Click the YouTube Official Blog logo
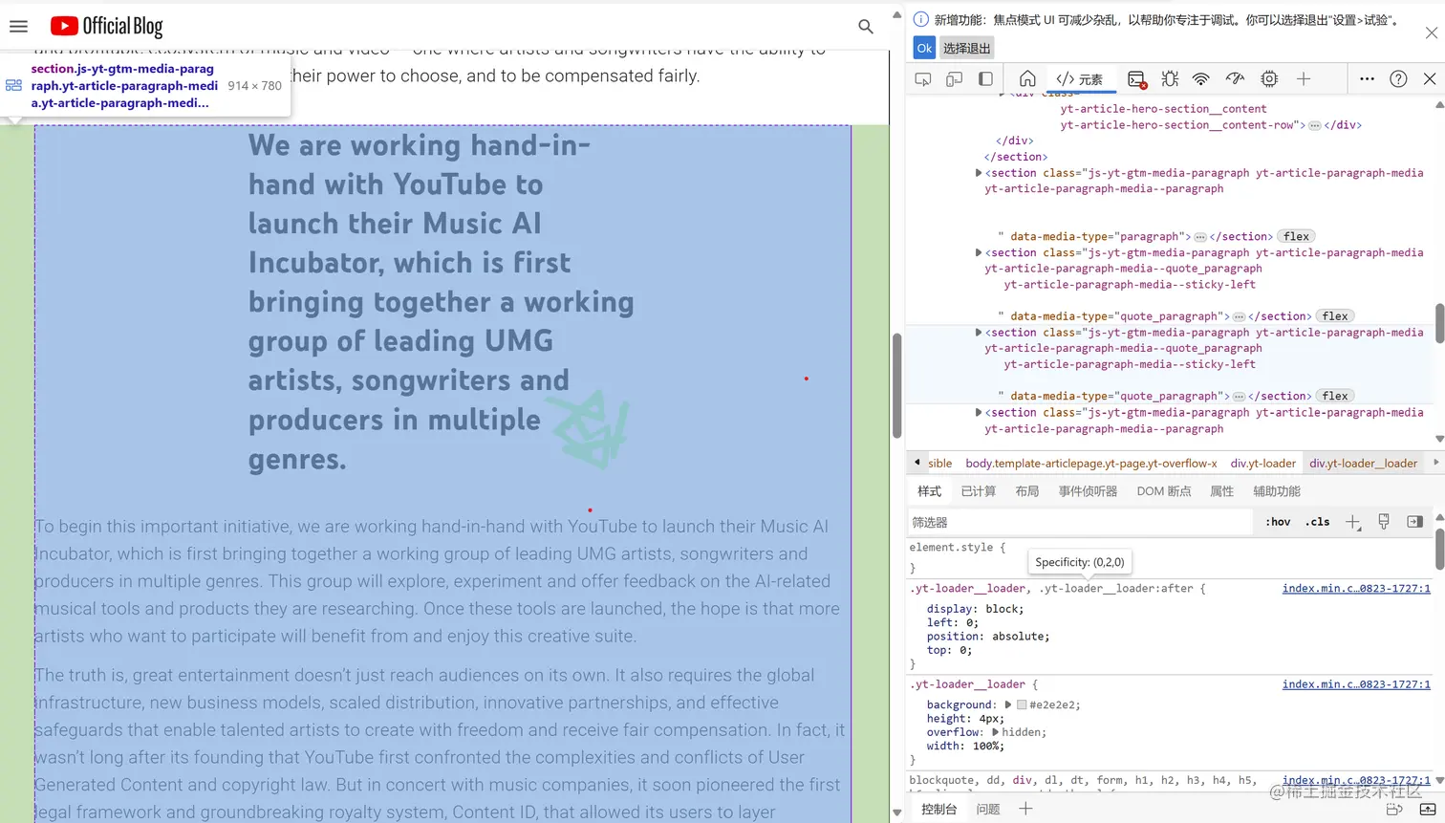 tap(107, 27)
